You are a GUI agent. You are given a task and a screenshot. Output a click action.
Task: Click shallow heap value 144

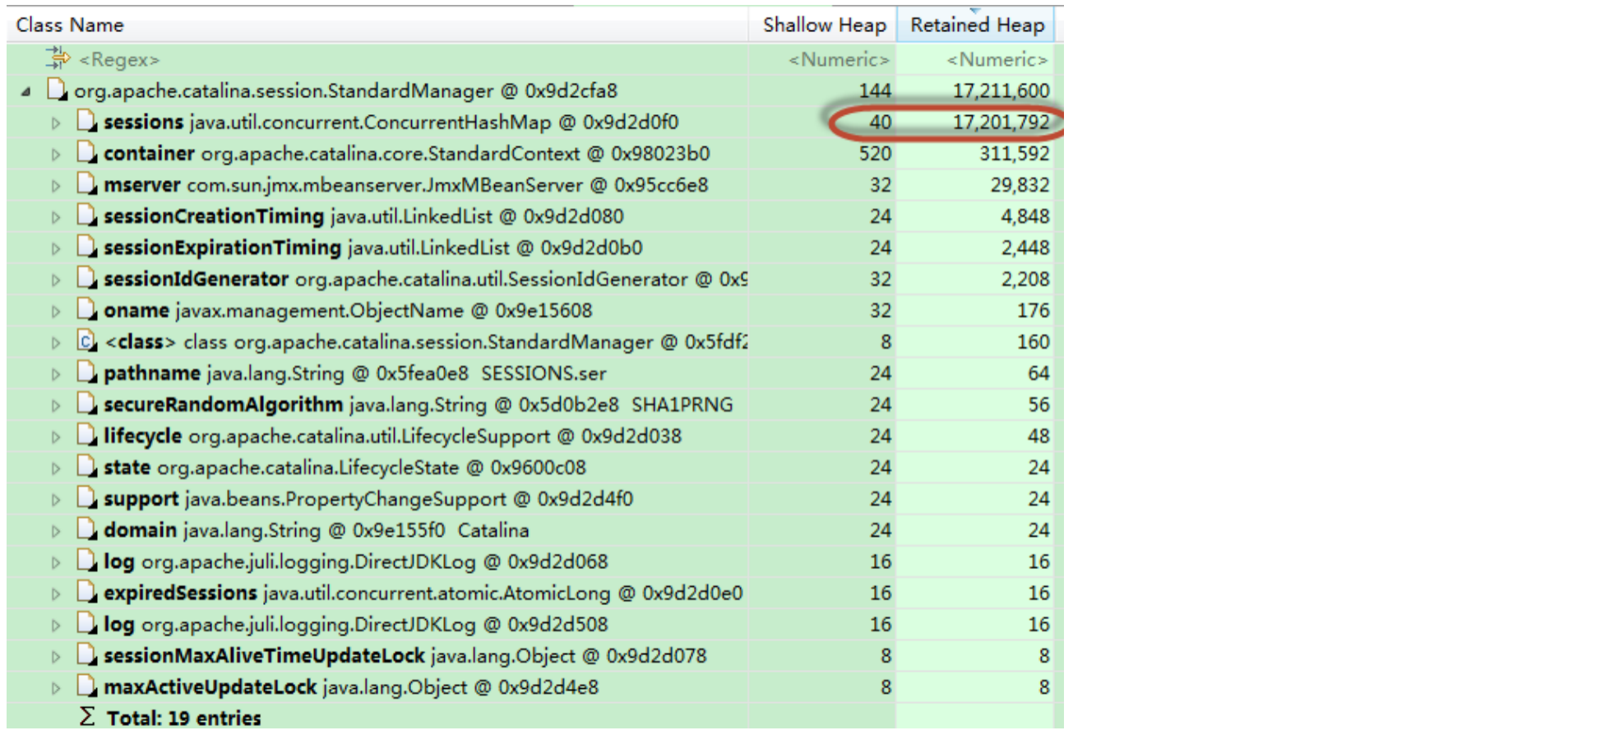point(875,91)
